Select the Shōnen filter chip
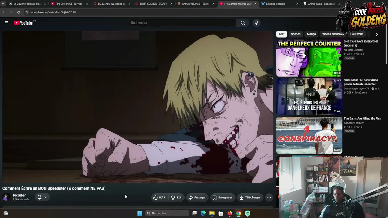388x218 pixels. (296, 34)
